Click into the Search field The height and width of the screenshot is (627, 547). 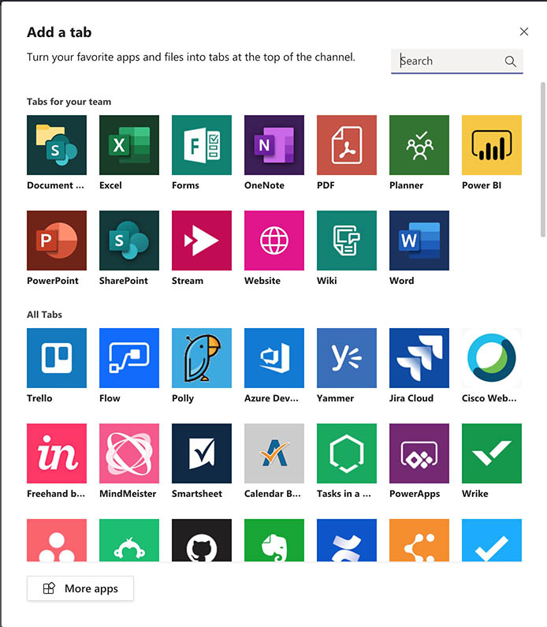pyautogui.click(x=449, y=61)
